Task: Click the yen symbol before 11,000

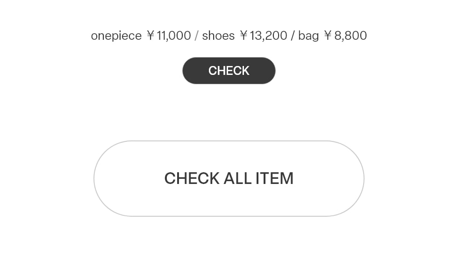Action: (x=150, y=36)
